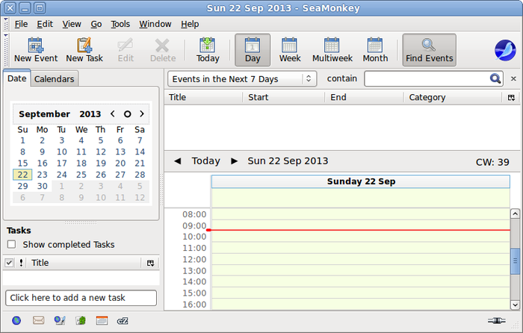523x333 pixels.
Task: Click the day view scroll down arrow
Action: pyautogui.click(x=515, y=305)
